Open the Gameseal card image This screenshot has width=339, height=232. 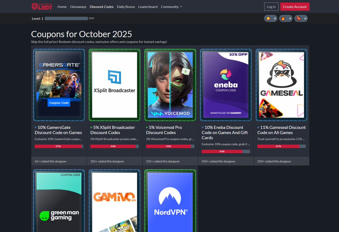point(282,85)
